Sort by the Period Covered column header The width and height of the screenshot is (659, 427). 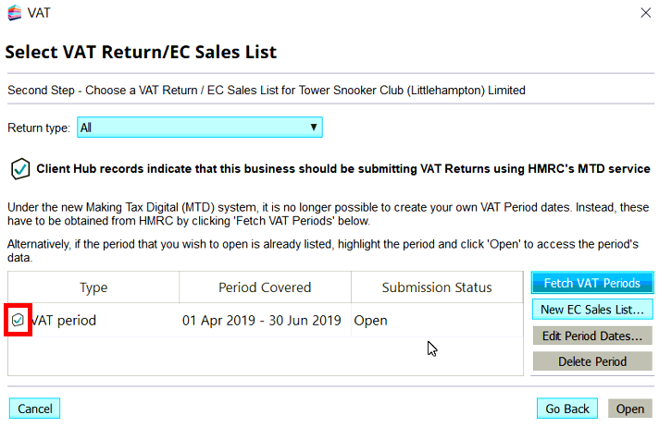click(x=265, y=287)
